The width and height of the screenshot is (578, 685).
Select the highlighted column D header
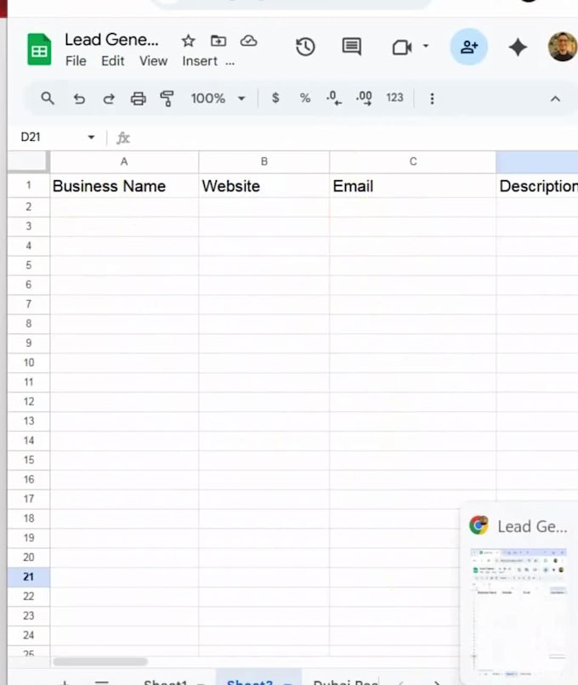537,161
